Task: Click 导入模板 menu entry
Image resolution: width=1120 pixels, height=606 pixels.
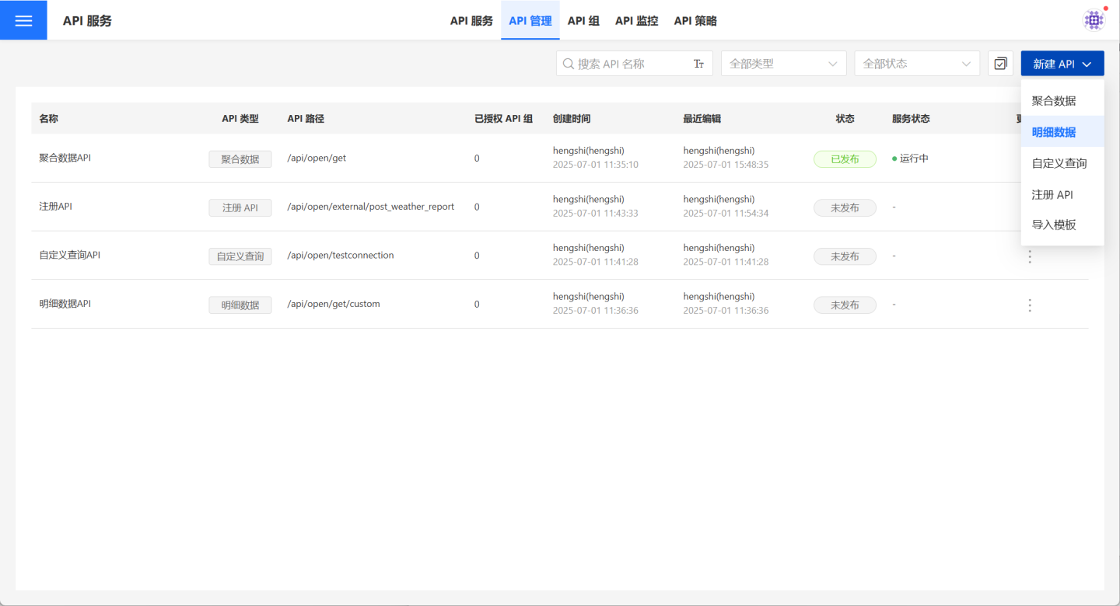Action: click(x=1054, y=225)
